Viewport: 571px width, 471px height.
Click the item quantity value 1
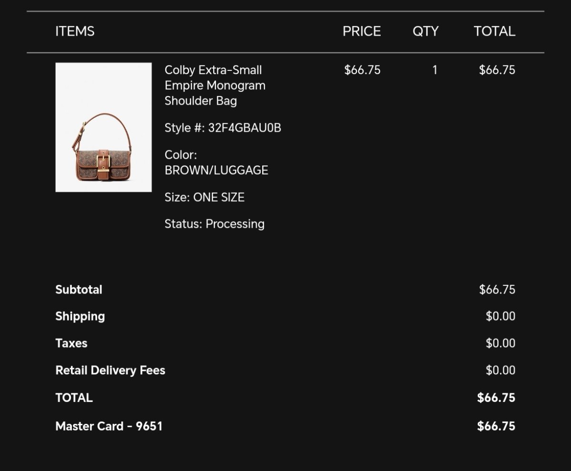[434, 70]
